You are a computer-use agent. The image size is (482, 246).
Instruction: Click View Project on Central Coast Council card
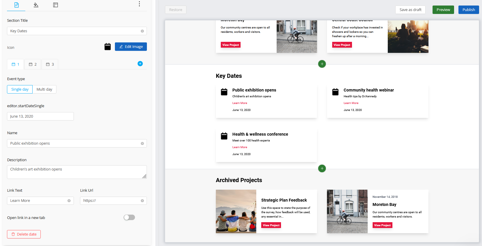point(342,45)
